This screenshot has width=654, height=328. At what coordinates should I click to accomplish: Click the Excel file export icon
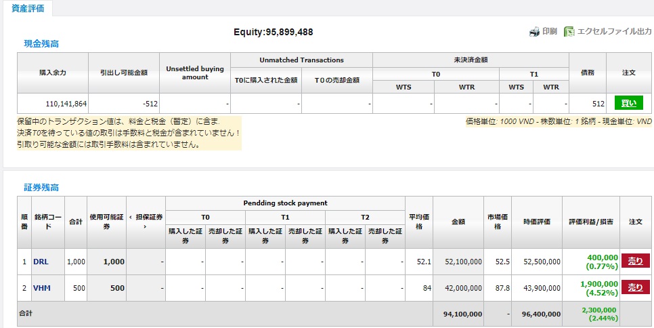(x=569, y=32)
